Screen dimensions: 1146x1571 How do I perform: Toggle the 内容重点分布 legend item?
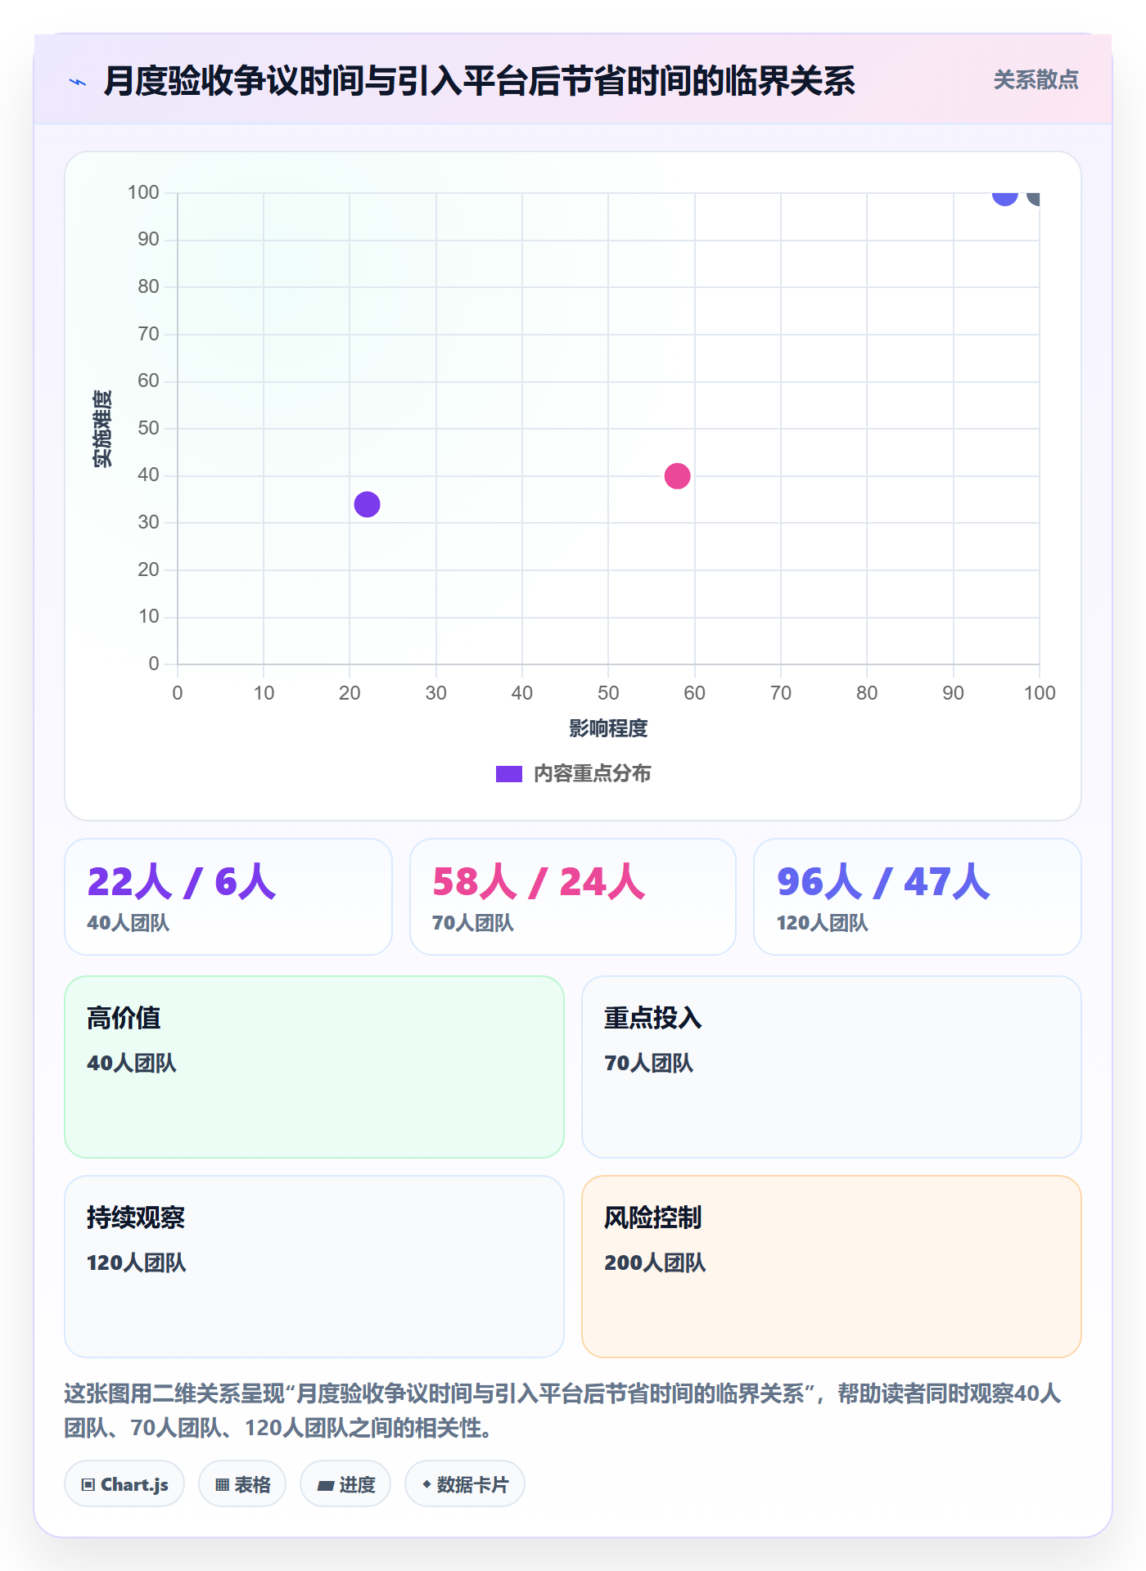click(x=573, y=773)
